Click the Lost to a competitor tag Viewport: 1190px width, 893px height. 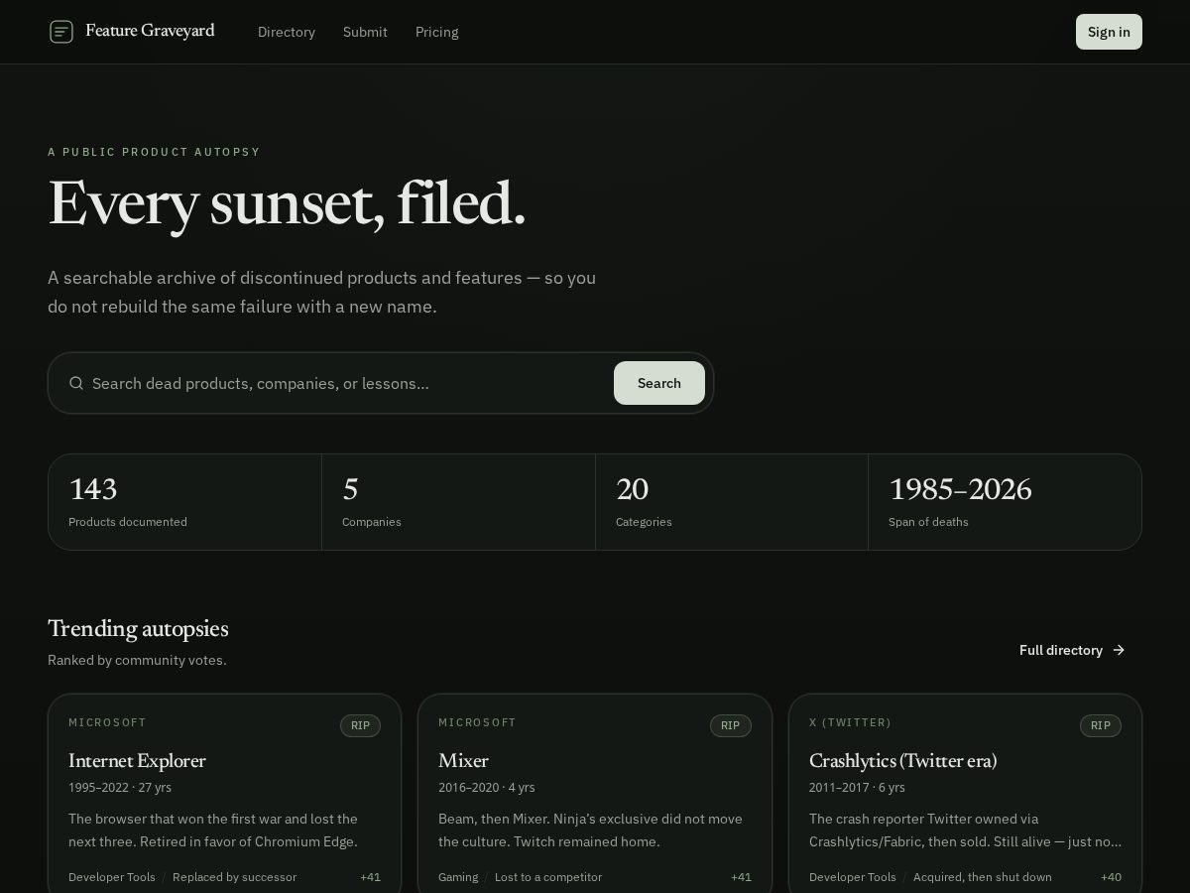coord(548,877)
